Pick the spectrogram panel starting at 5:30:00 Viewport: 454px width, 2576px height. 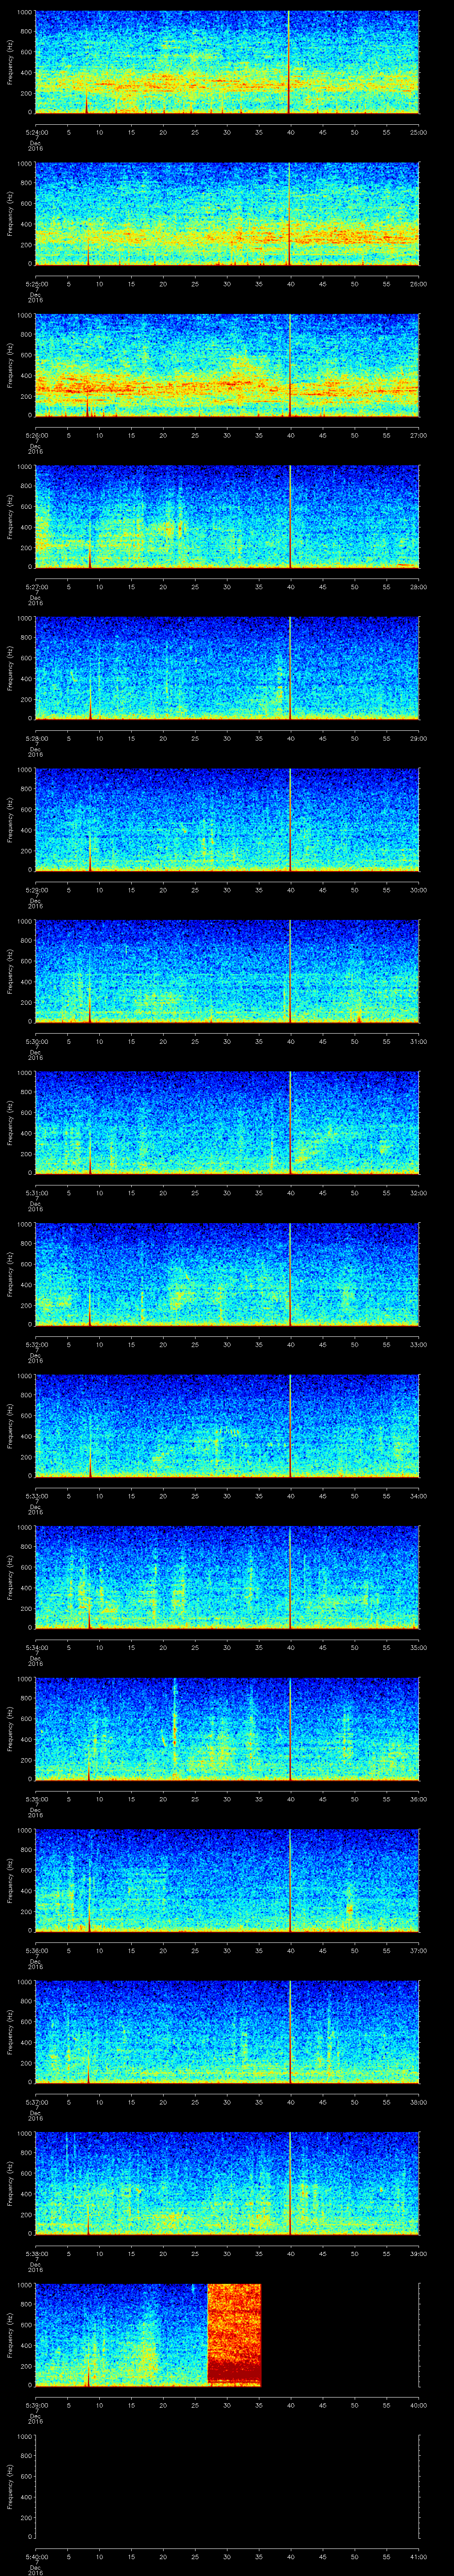pos(227,971)
